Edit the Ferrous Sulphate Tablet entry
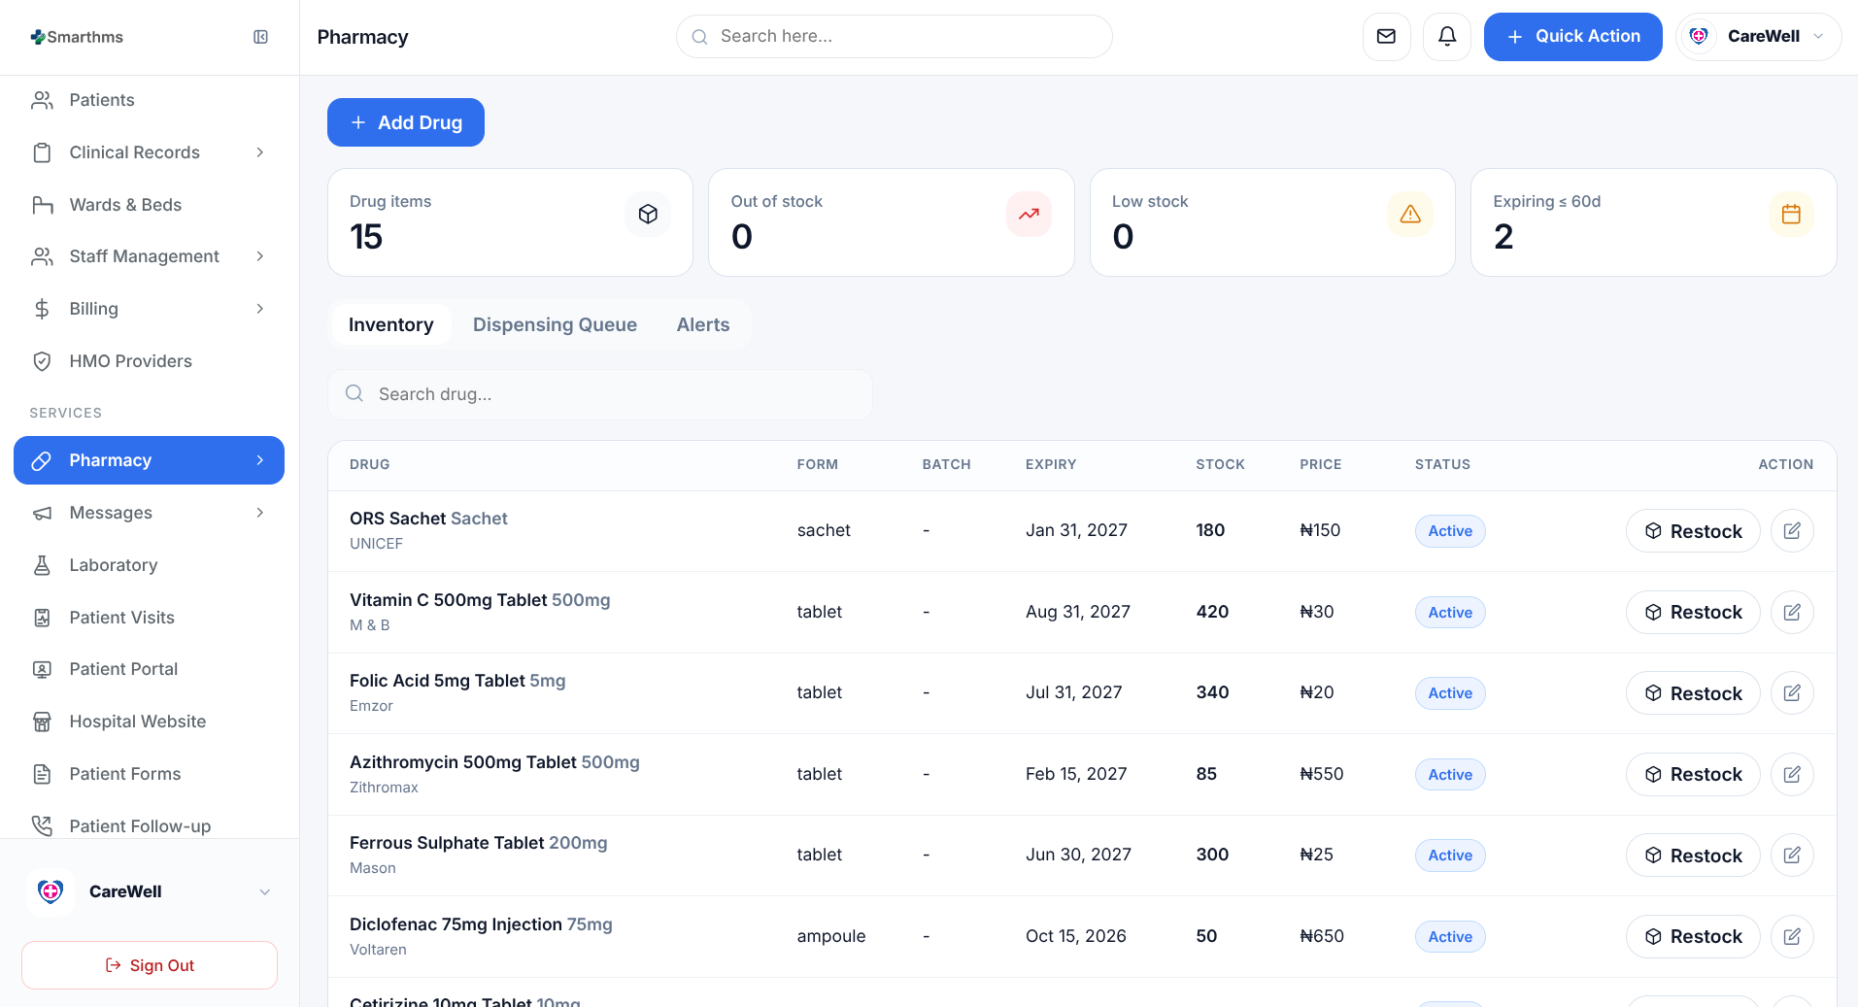Image resolution: width=1858 pixels, height=1007 pixels. click(x=1792, y=856)
